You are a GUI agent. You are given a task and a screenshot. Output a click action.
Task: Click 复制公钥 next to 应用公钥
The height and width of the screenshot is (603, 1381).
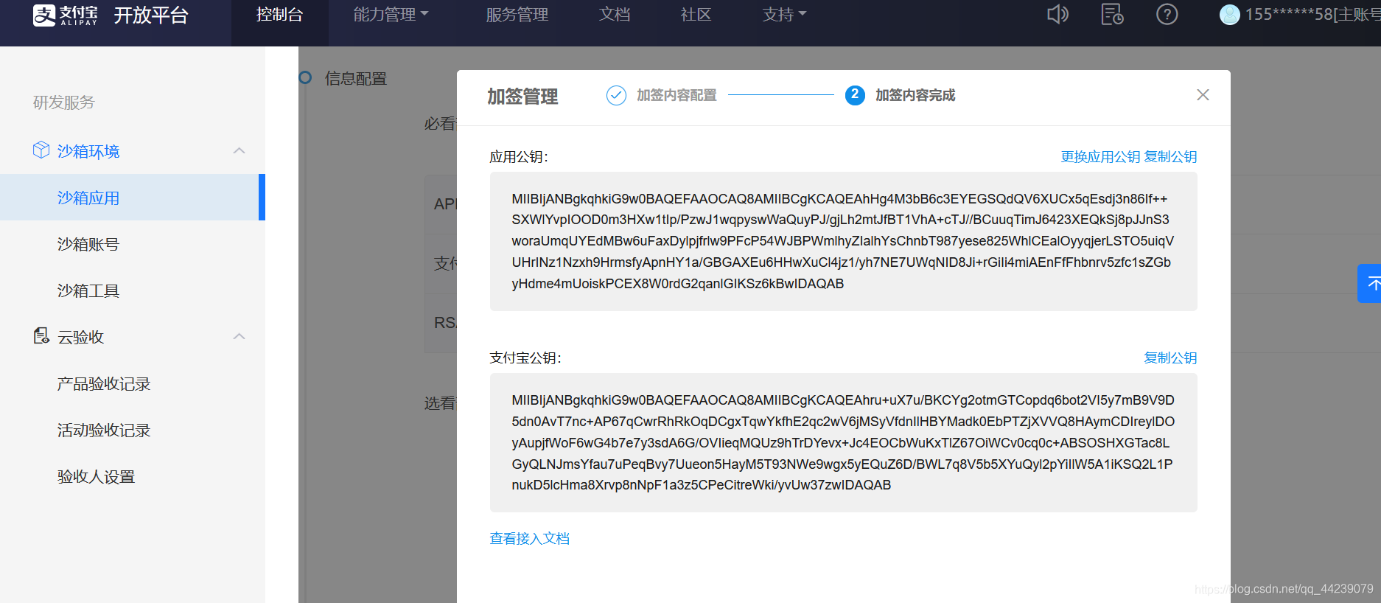1170,157
